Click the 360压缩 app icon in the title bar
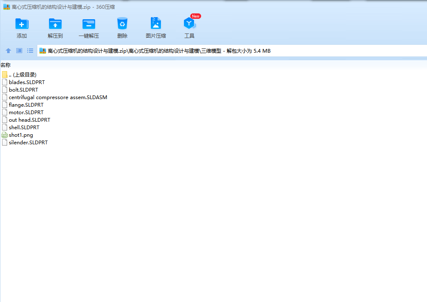427x302 pixels. (7, 7)
